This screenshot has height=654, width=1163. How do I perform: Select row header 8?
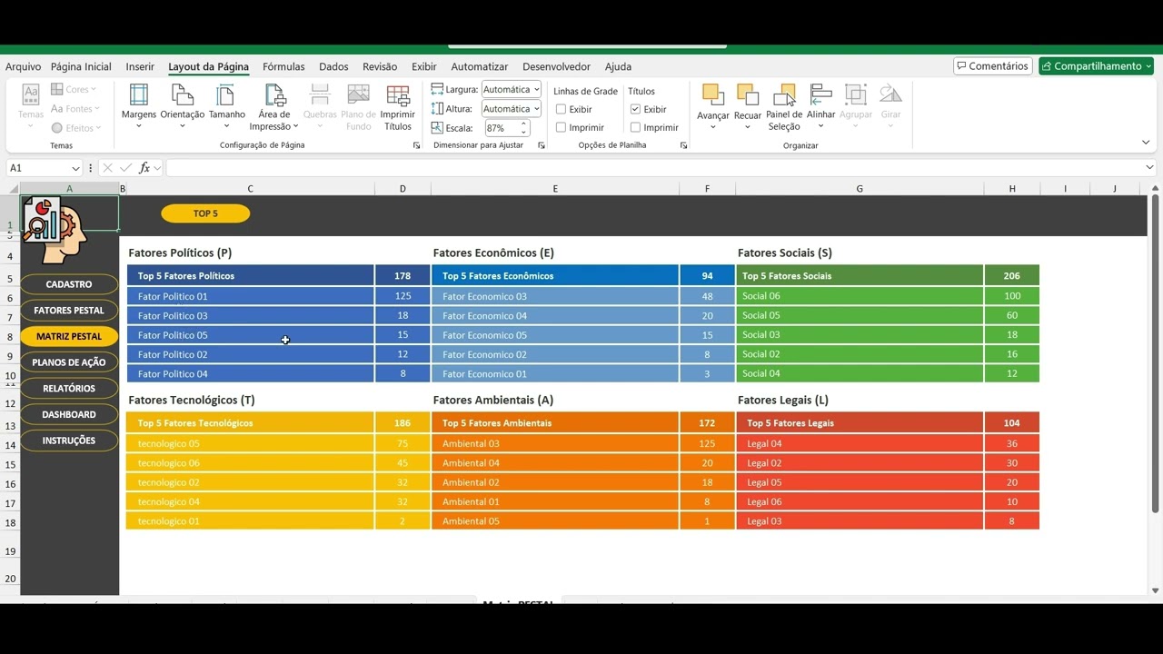tap(10, 336)
